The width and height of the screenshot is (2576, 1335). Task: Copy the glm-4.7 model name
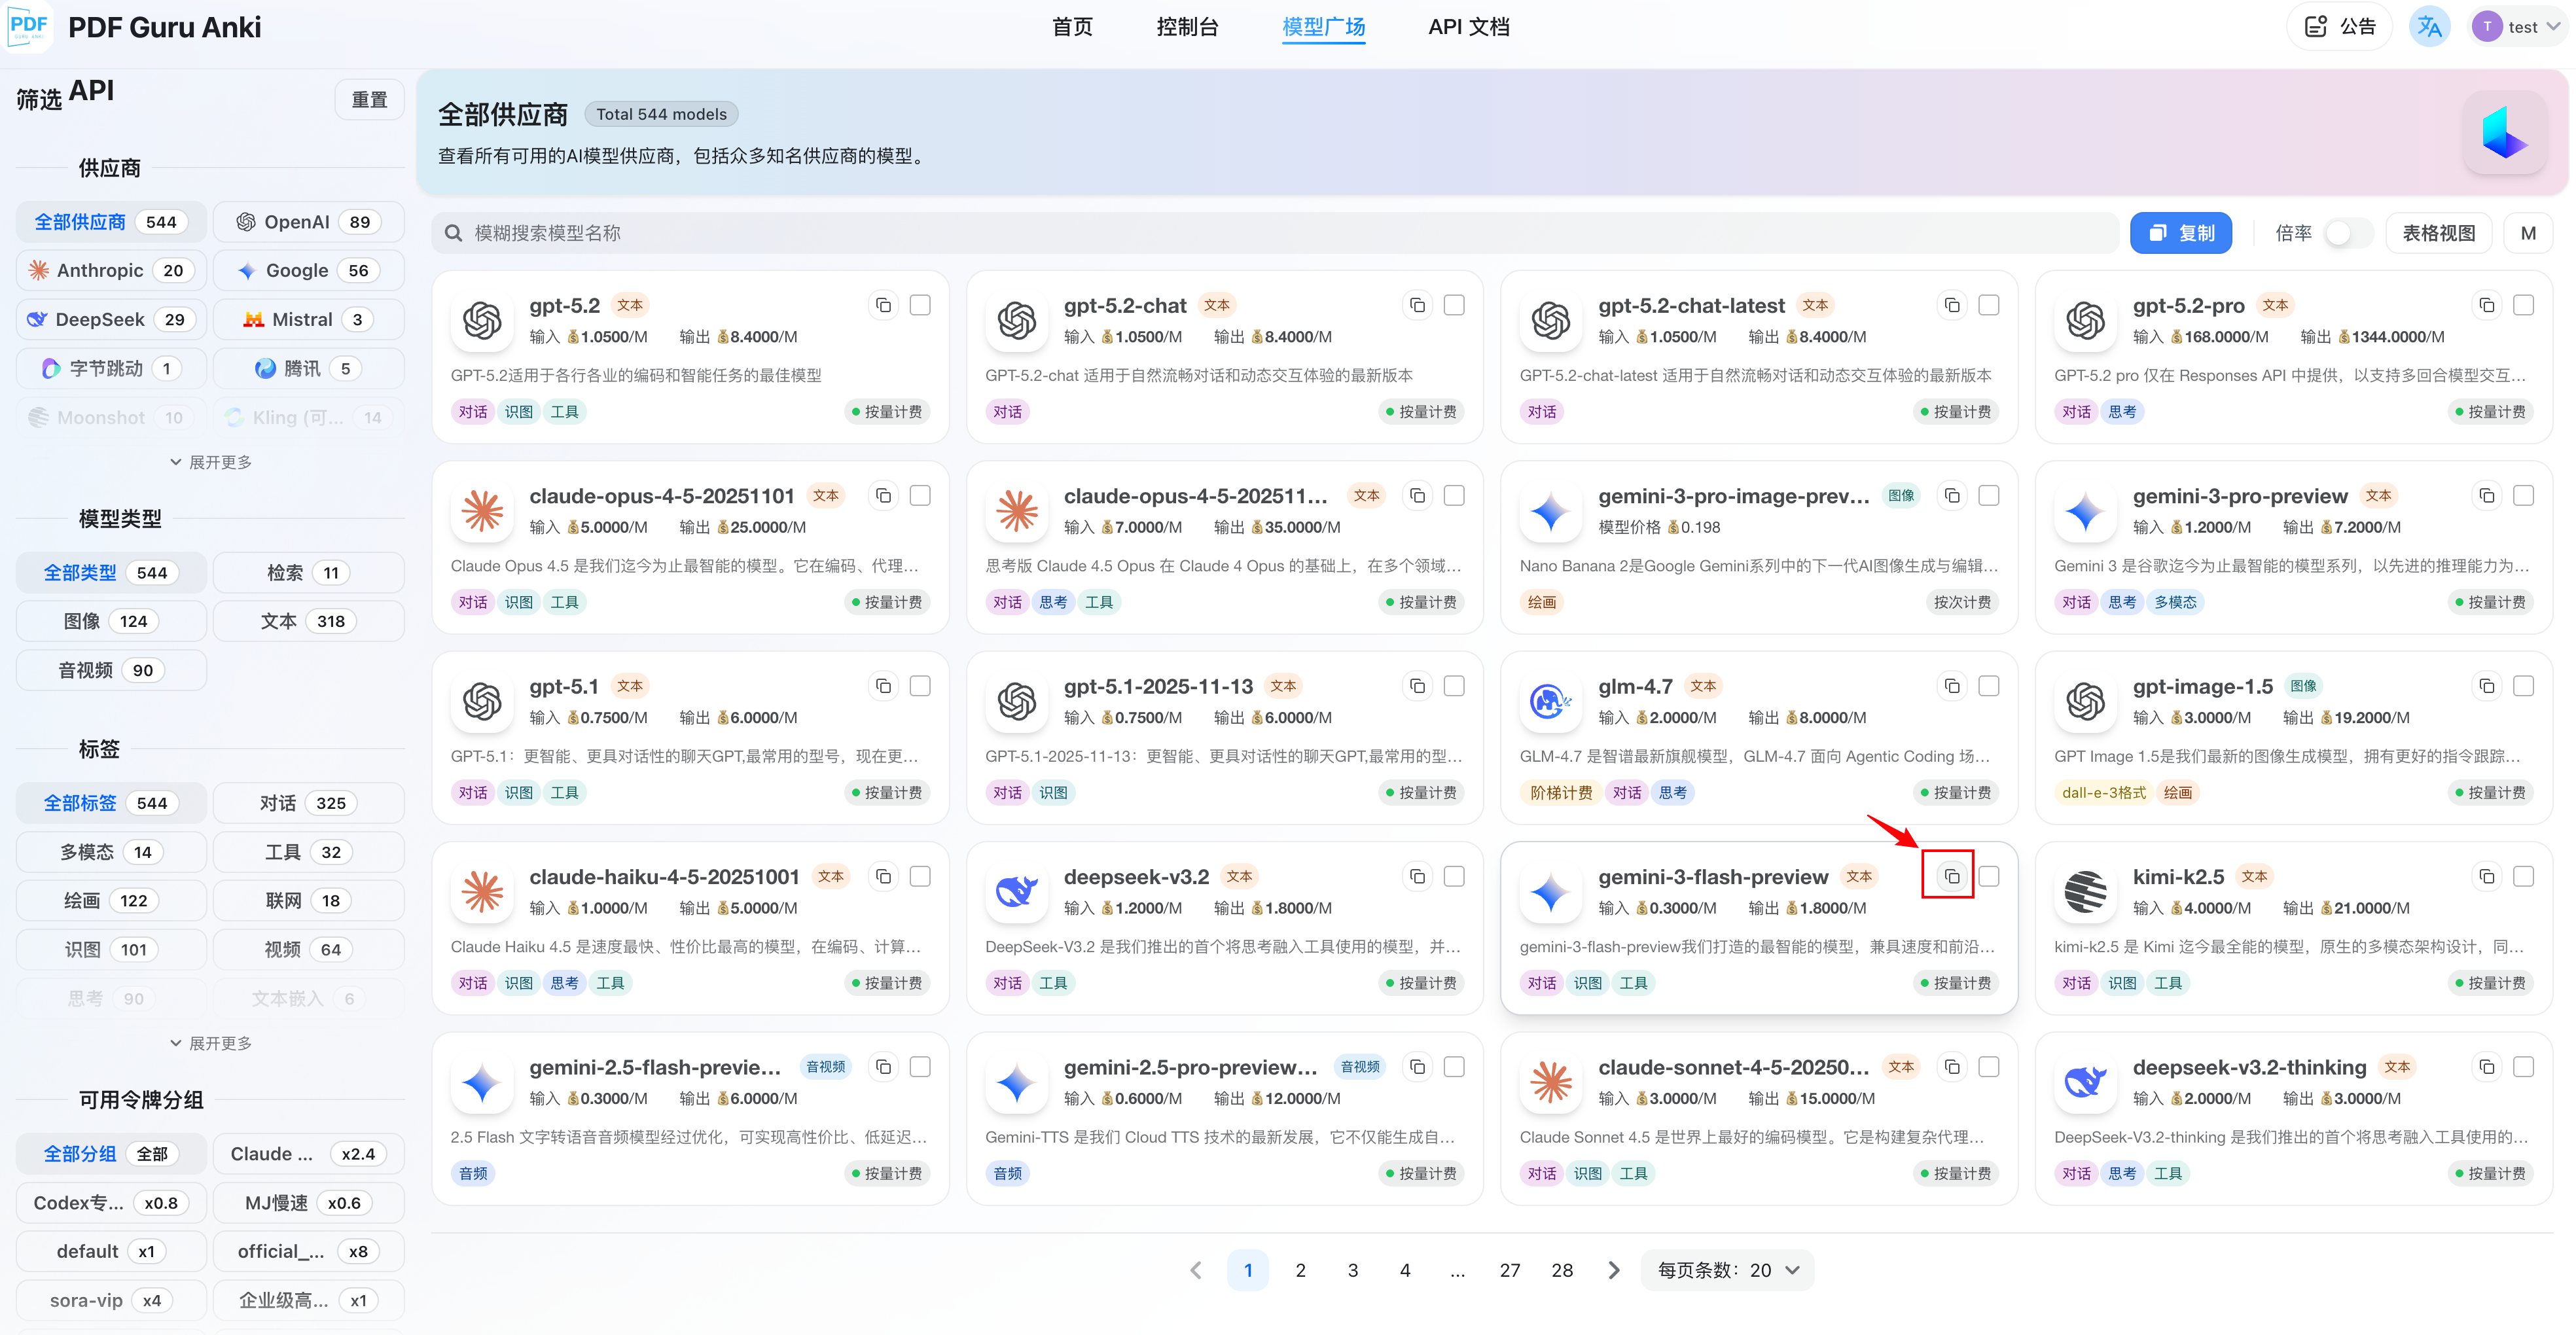click(x=1951, y=686)
